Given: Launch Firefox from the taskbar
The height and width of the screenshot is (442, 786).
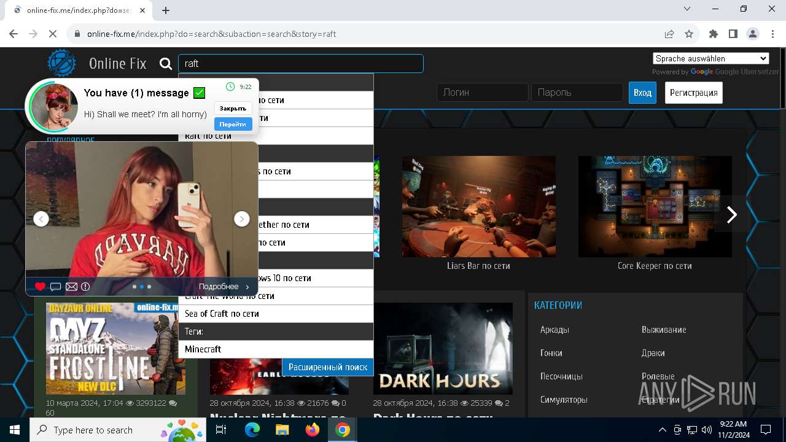Looking at the screenshot, I should pos(313,430).
